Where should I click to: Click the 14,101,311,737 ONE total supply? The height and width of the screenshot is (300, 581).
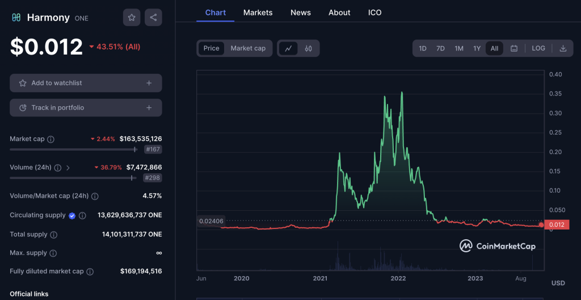[x=132, y=234]
